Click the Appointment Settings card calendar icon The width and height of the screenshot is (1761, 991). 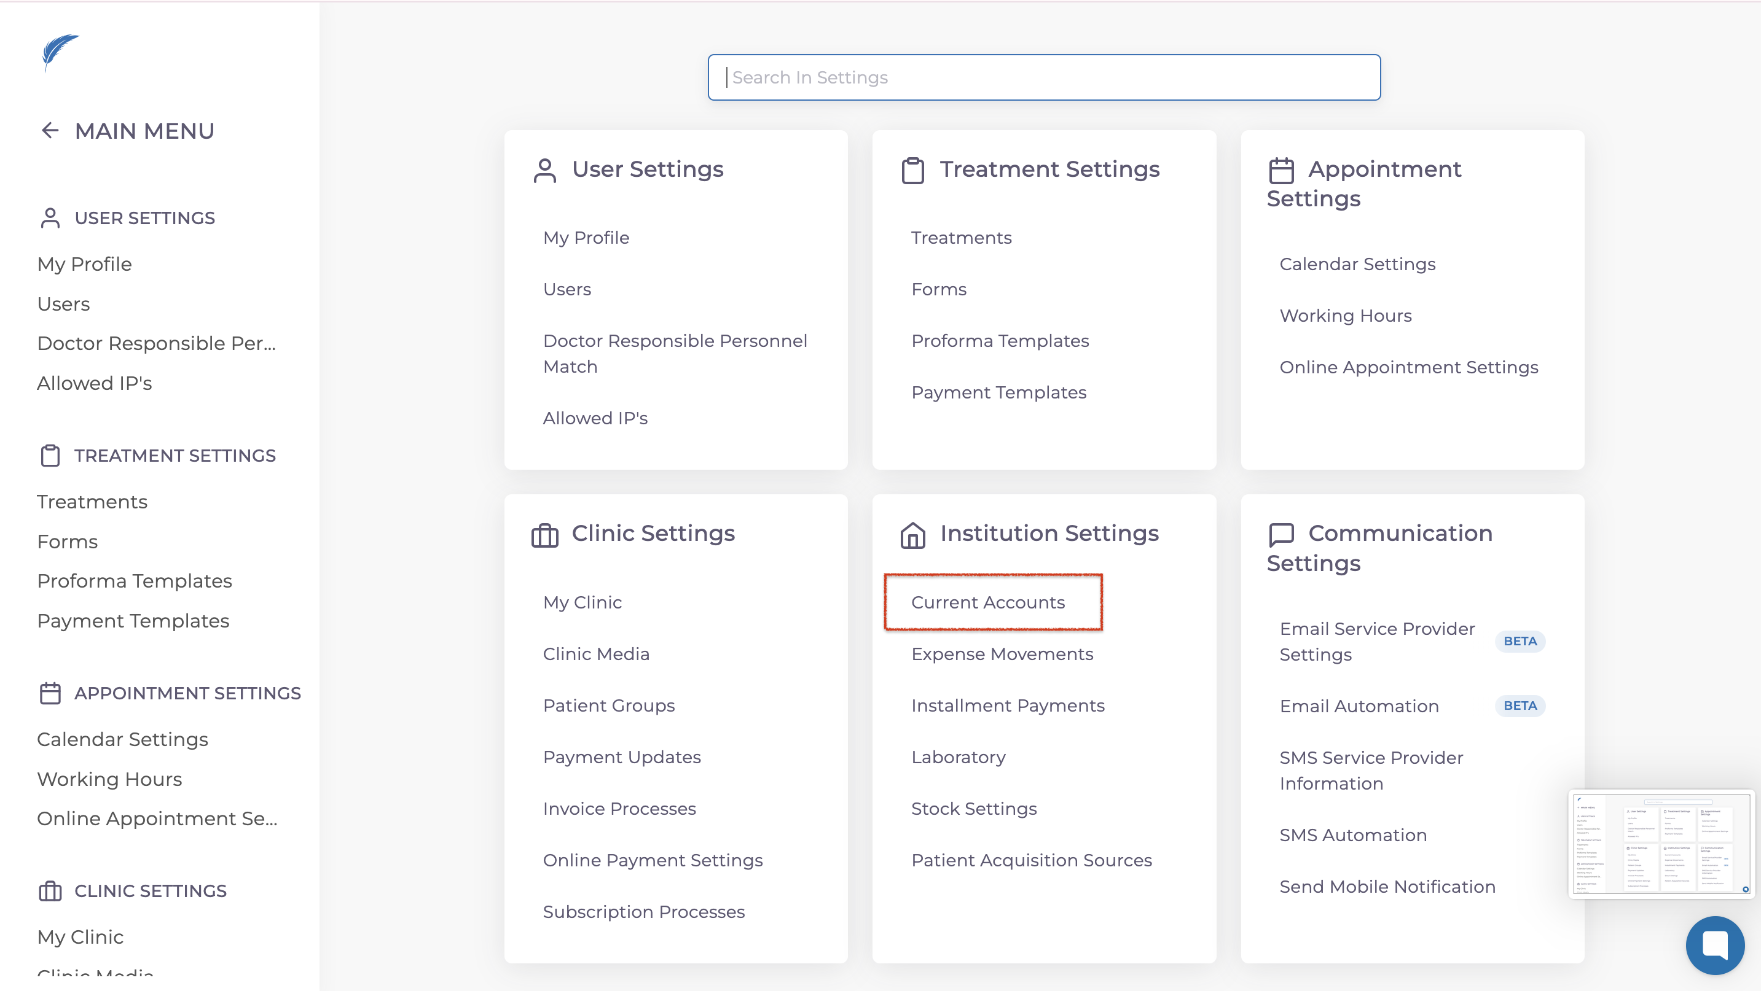(1281, 171)
